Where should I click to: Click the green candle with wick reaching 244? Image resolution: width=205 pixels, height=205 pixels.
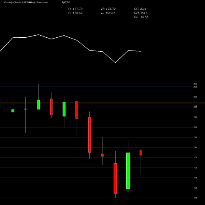(x=39, y=105)
